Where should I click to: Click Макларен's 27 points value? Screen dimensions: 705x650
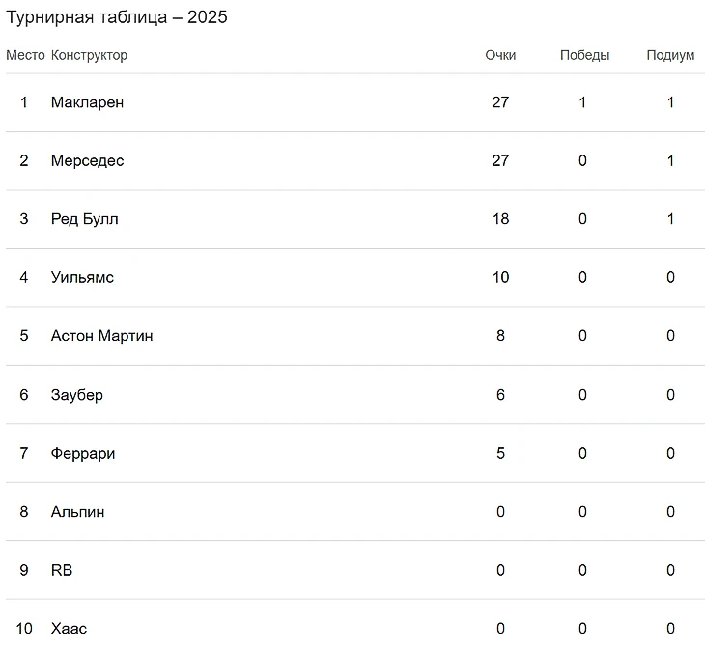click(x=500, y=102)
